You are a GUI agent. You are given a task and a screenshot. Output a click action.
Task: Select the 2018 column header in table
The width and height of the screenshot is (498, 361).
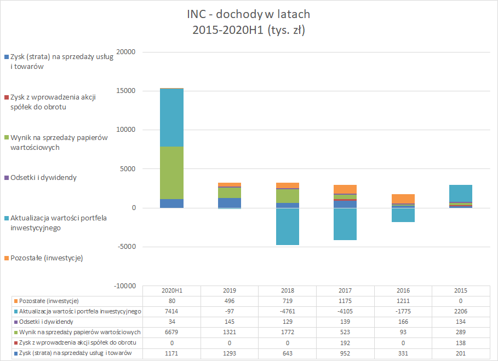click(x=288, y=290)
